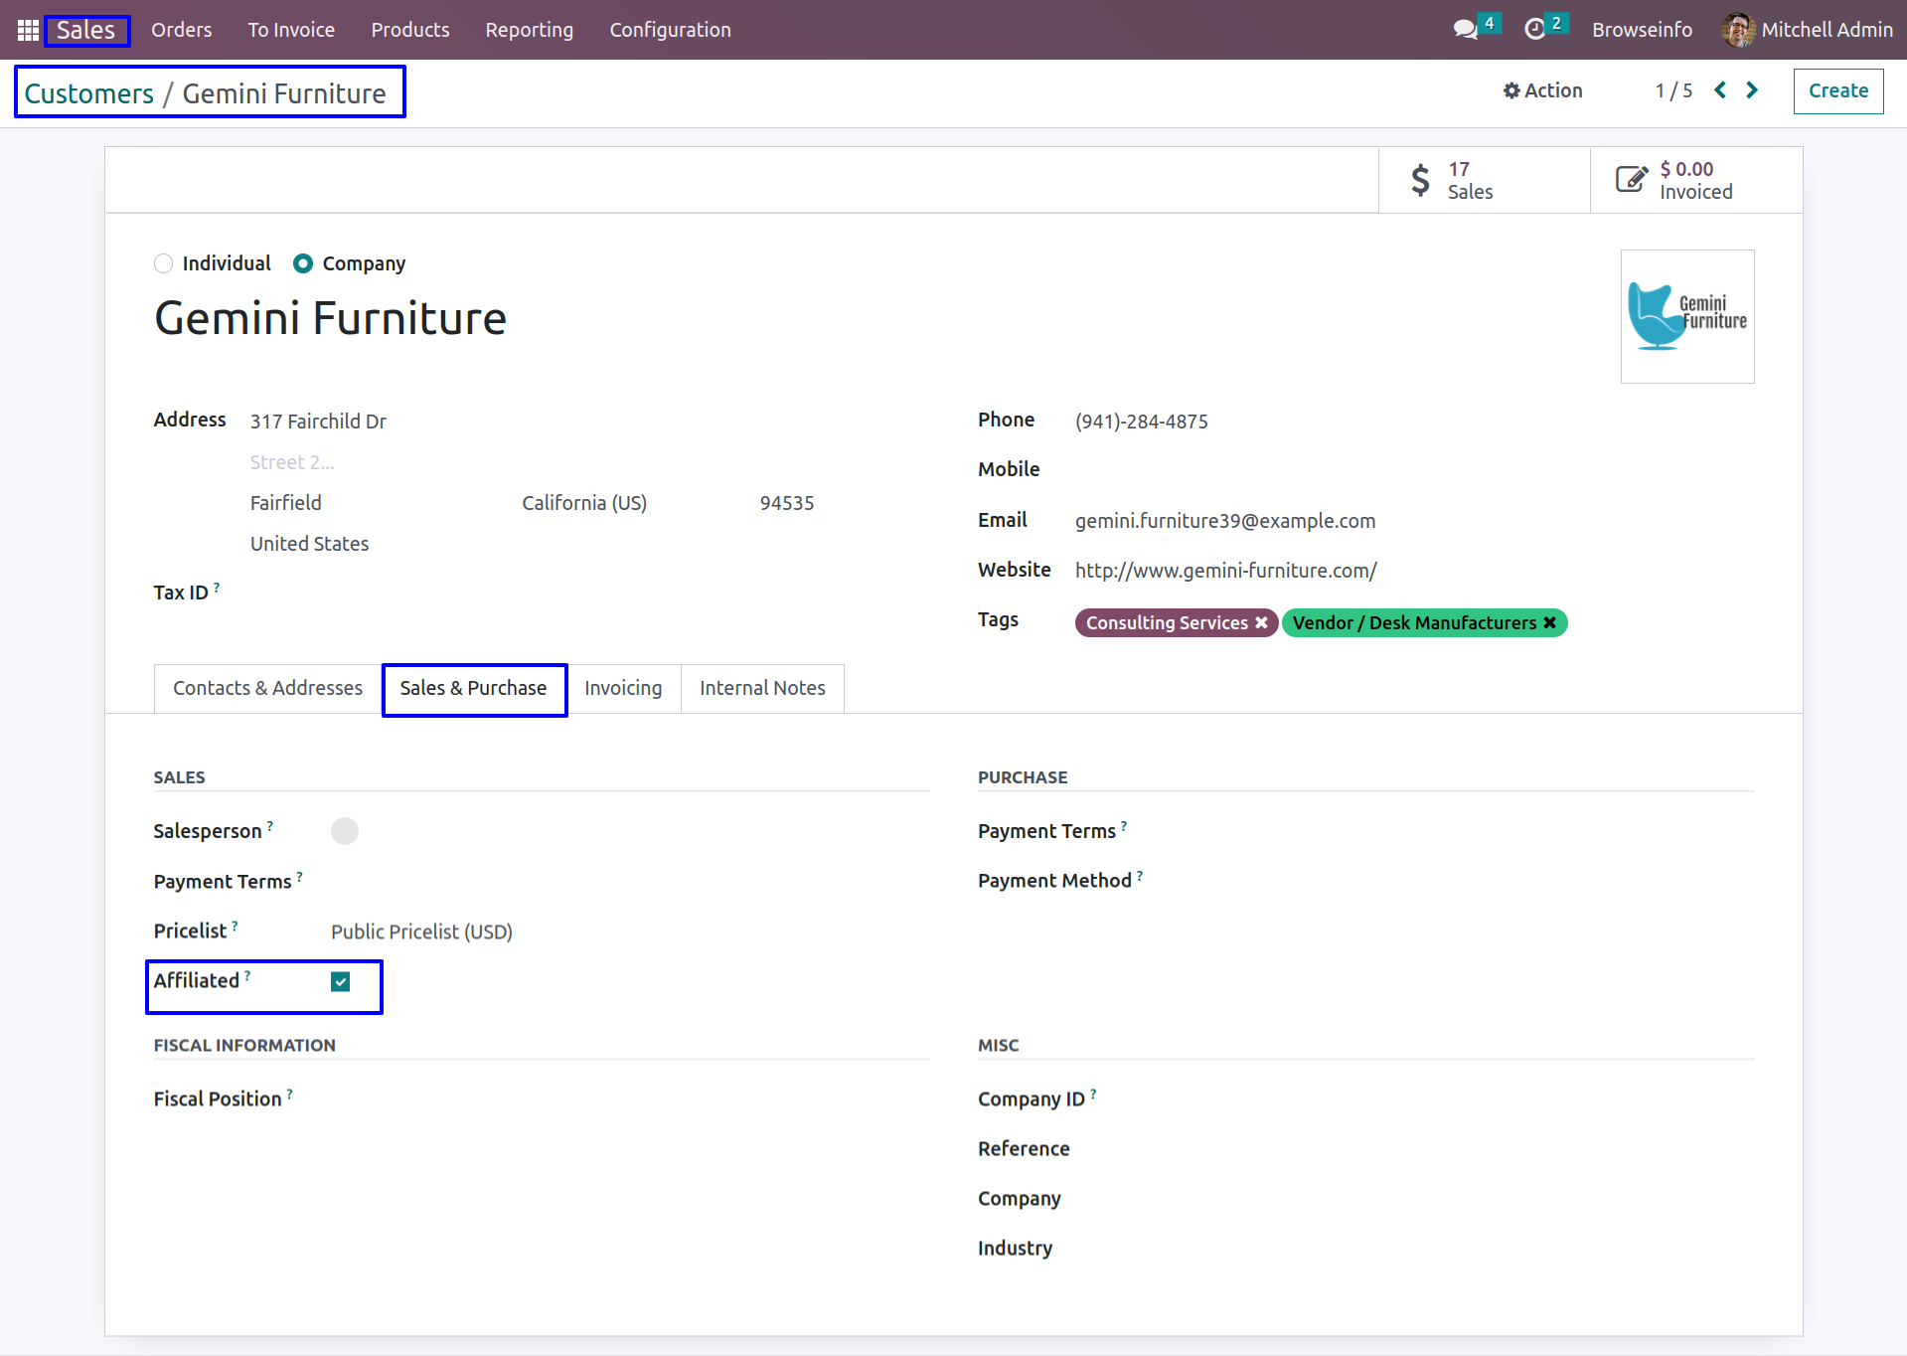
Task: Click email gemini.furniture39@example.com
Action: pos(1225,521)
